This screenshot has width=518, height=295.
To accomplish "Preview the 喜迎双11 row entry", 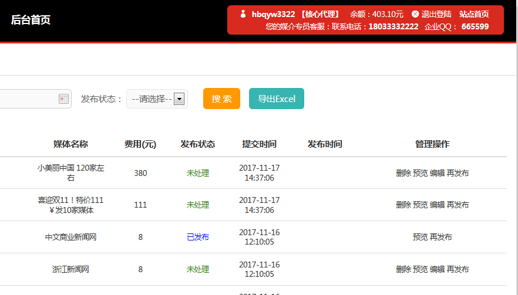I will tap(421, 205).
